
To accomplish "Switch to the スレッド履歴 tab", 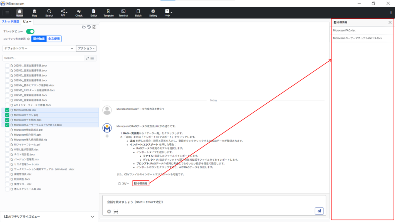I will point(10,22).
